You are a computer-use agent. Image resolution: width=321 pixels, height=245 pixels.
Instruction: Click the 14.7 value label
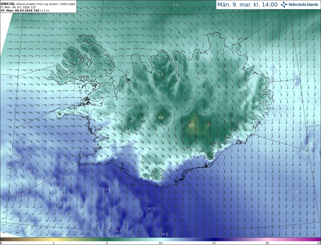[x=118, y=231]
